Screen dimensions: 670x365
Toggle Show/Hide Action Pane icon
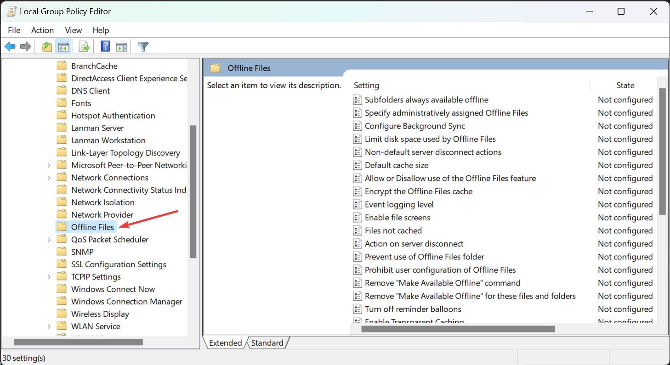121,46
